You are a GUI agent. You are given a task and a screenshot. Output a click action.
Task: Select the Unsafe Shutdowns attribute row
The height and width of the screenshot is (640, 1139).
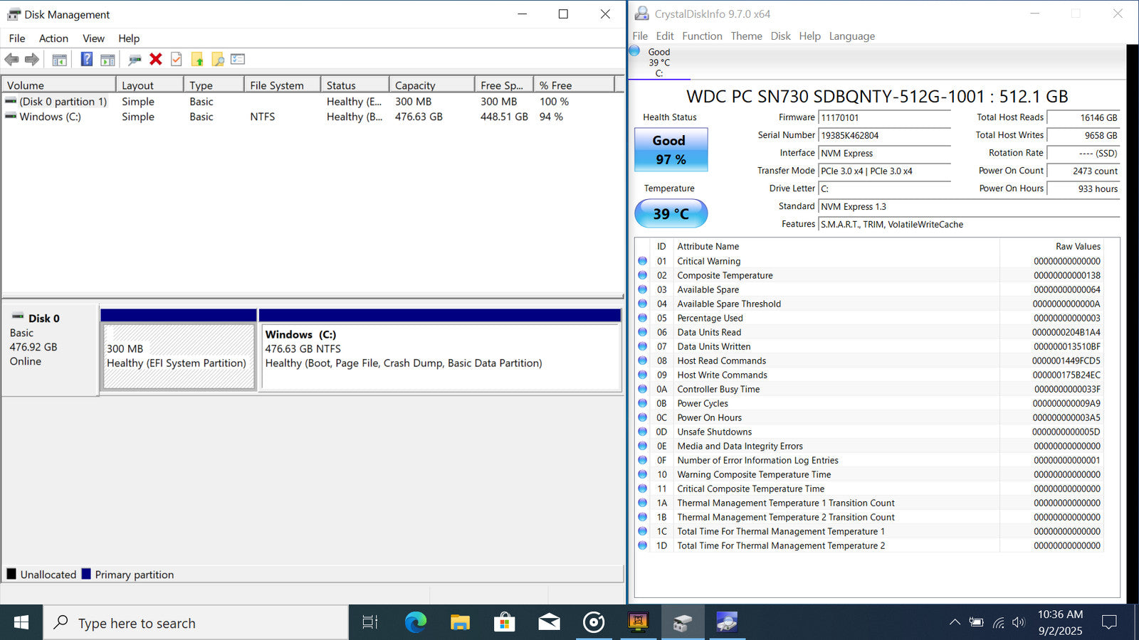click(x=869, y=432)
